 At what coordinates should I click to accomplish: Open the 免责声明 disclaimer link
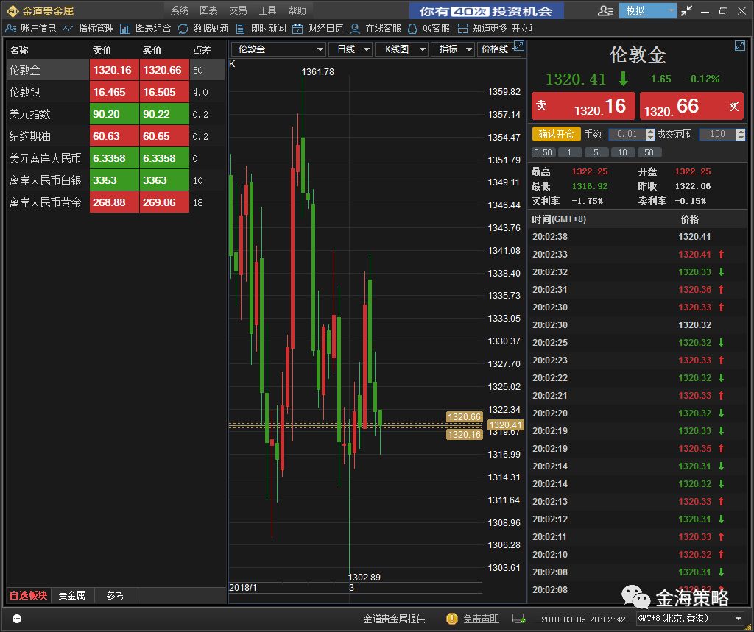(481, 619)
